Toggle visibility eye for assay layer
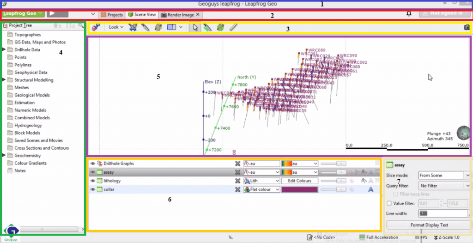The width and height of the screenshot is (473, 243). 92,172
